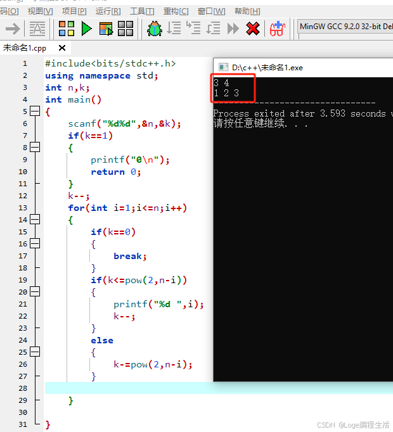The height and width of the screenshot is (432, 393).
Task: Click the rebuild all gray squares icon
Action: coord(126,29)
